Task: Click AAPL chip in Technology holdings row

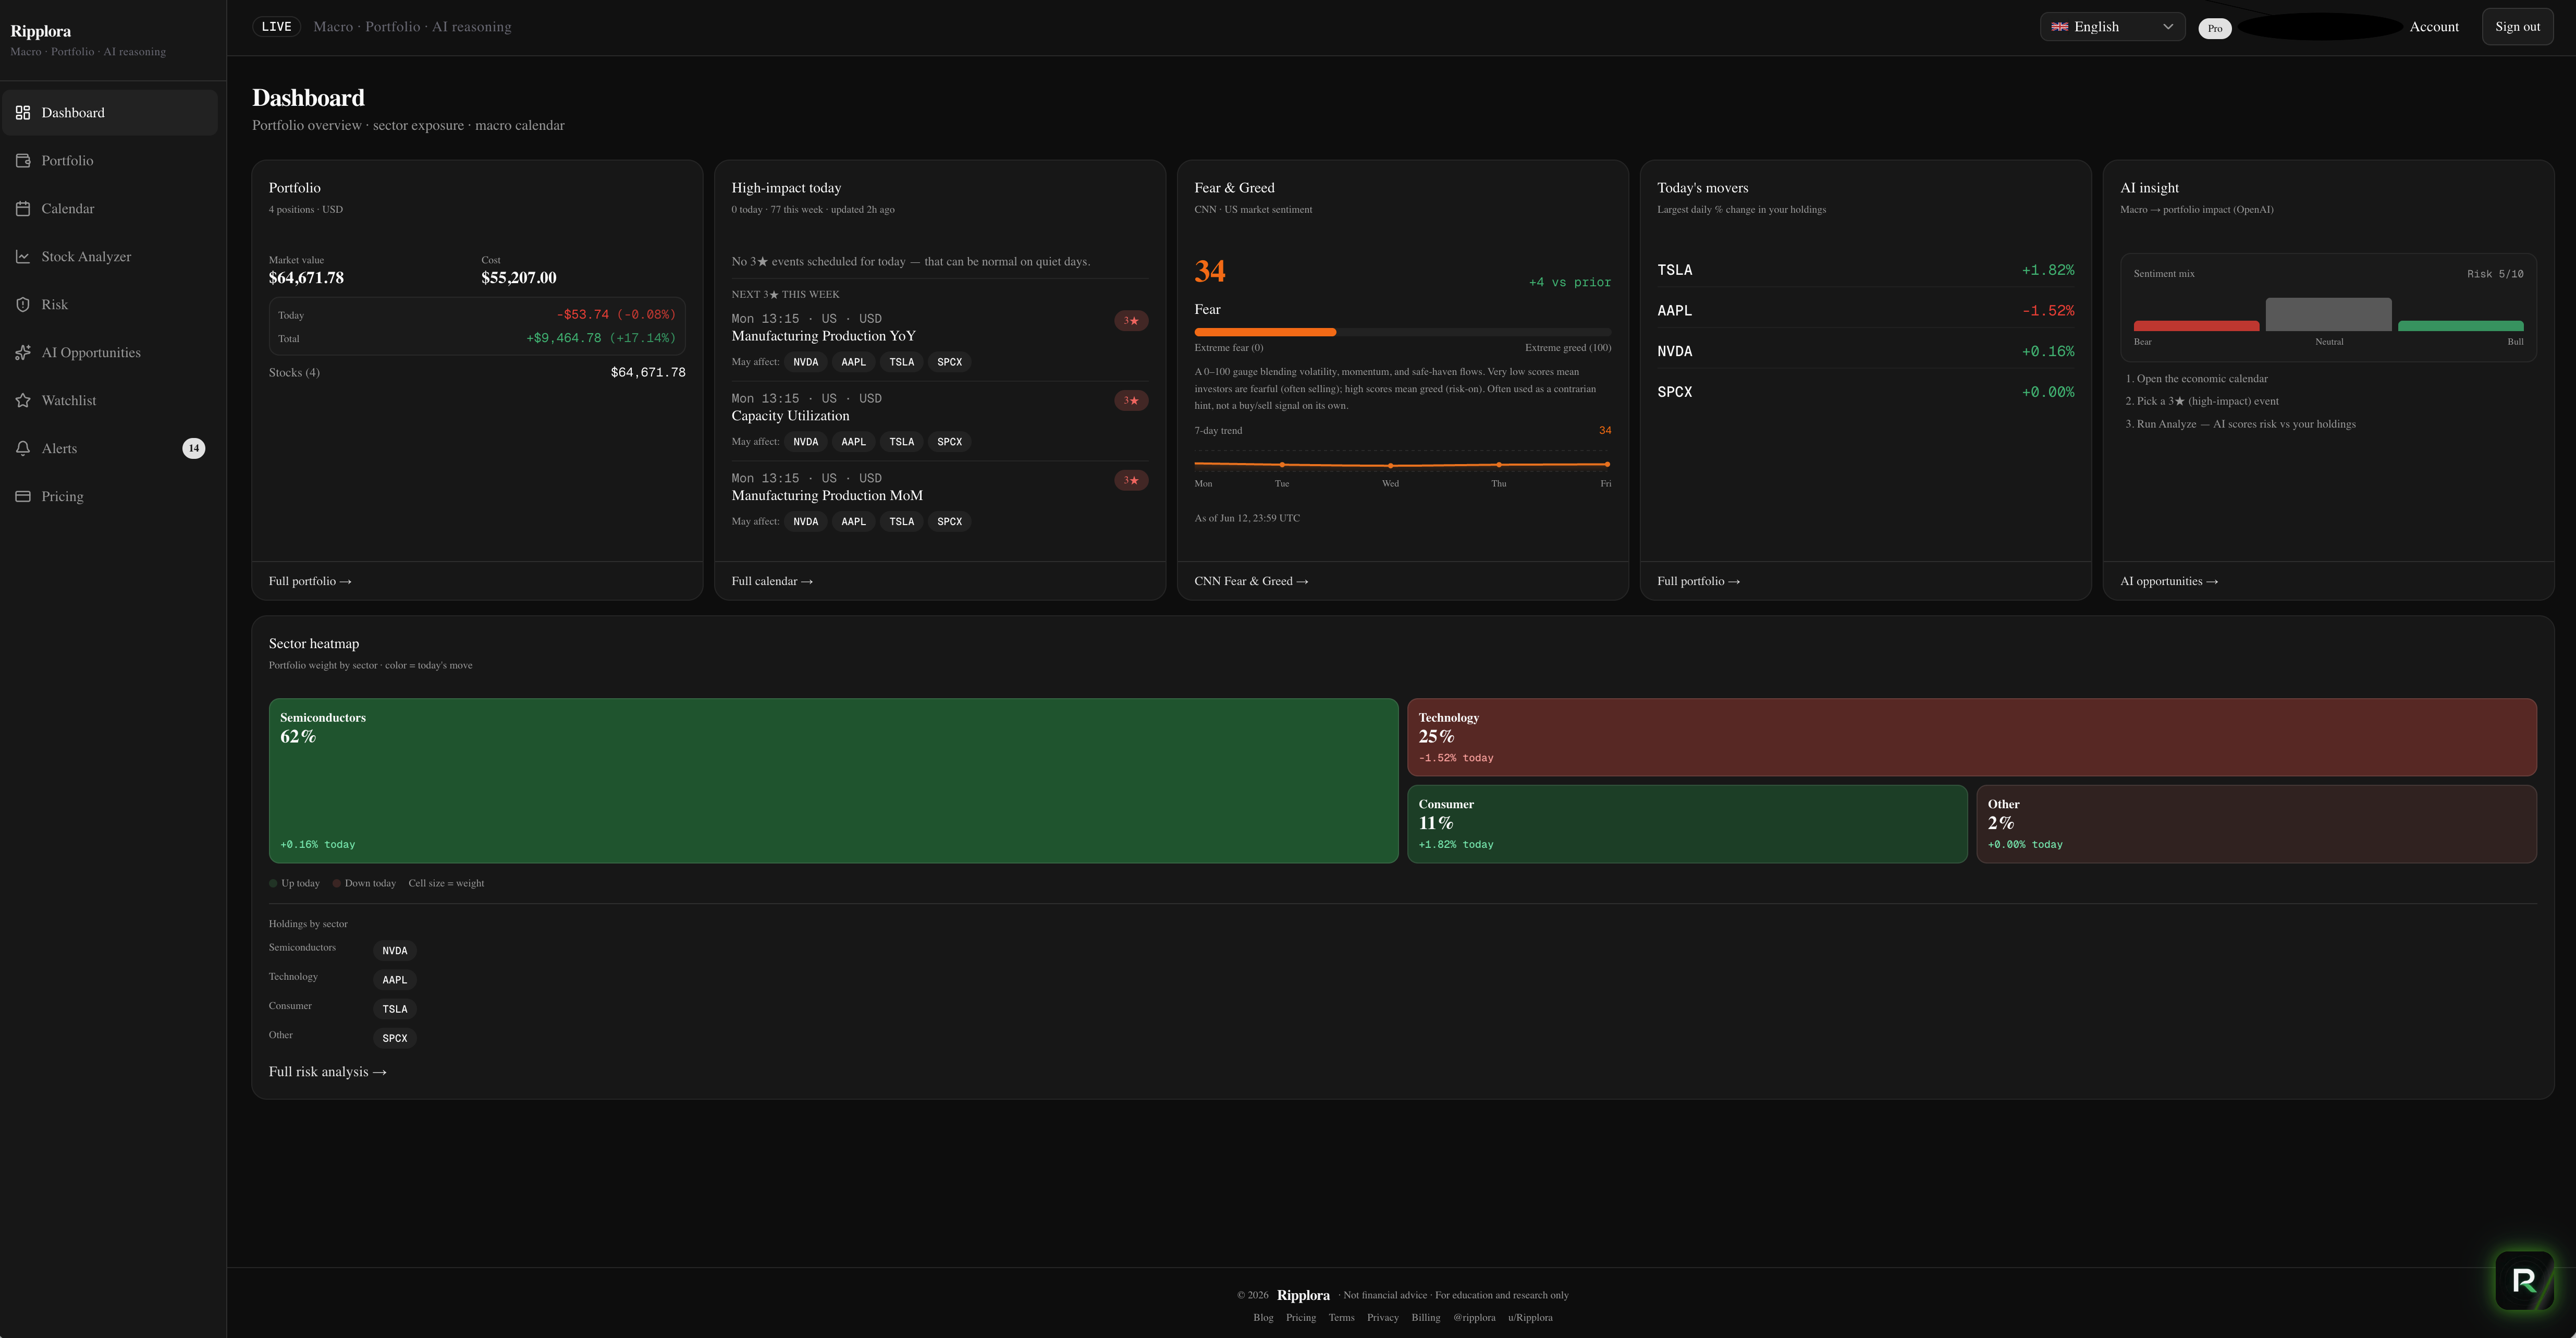Action: pos(395,980)
